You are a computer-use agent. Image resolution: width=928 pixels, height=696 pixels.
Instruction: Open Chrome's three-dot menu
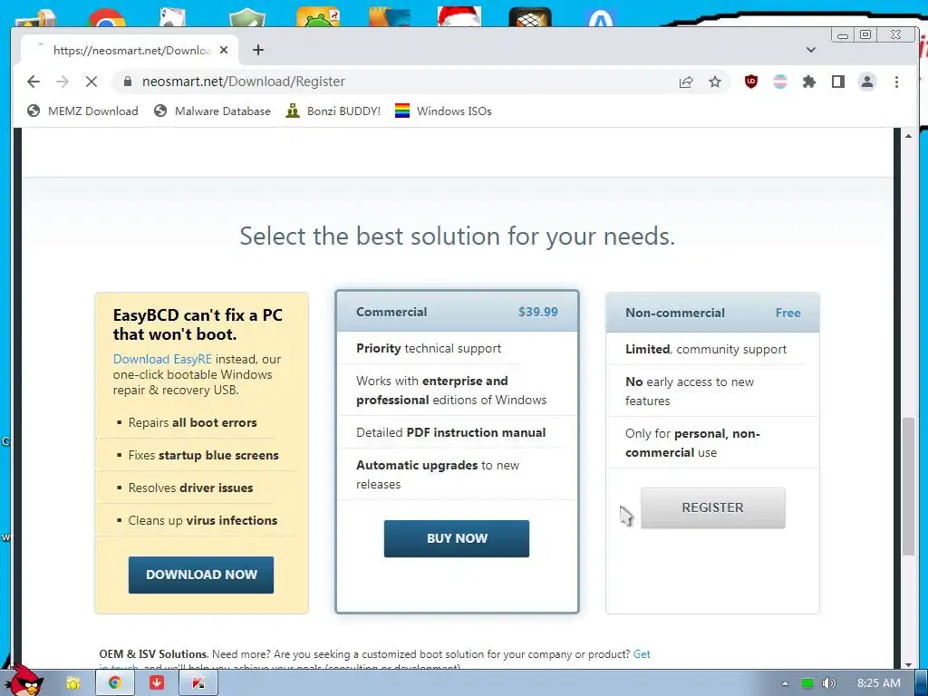click(896, 82)
